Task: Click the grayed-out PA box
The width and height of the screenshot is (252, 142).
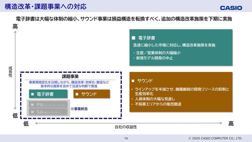Action: [x=48, y=105]
